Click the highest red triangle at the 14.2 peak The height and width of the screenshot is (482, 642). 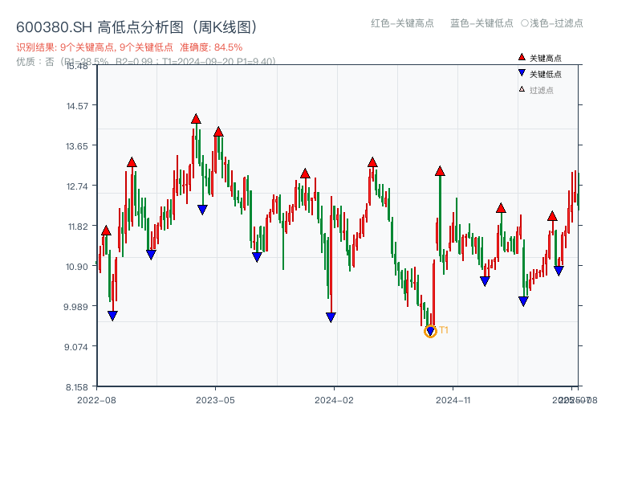pyautogui.click(x=196, y=119)
